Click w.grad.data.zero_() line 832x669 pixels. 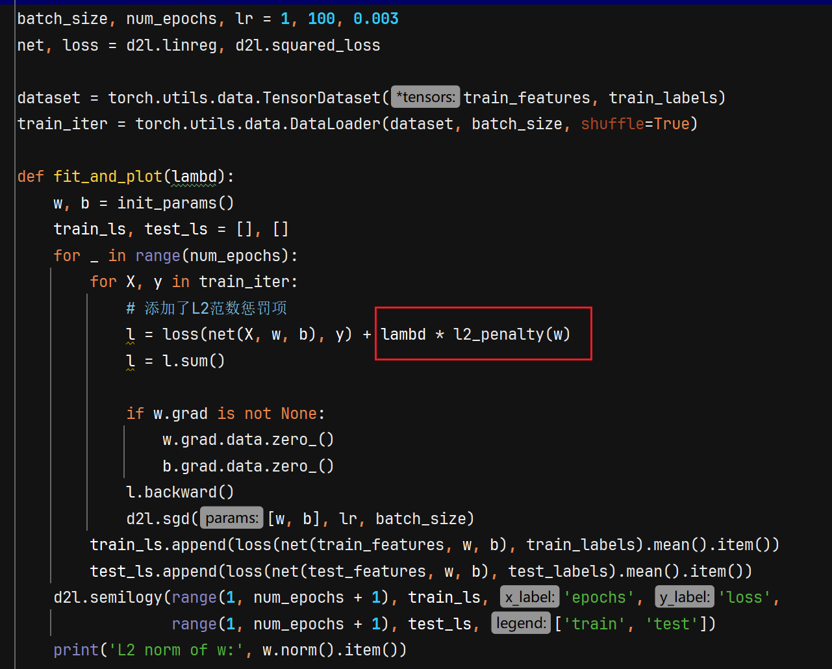tap(248, 440)
